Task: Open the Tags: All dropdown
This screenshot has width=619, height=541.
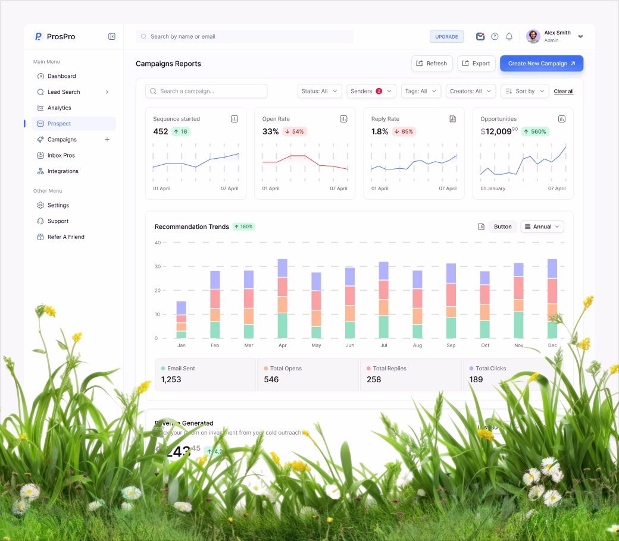Action: (421, 91)
